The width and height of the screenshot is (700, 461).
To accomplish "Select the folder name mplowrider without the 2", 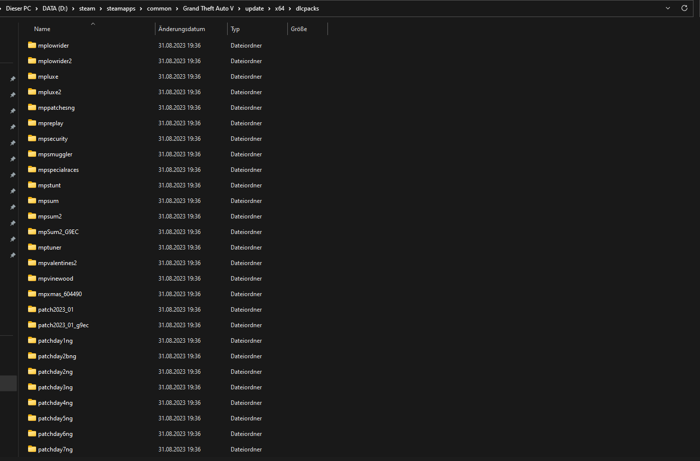I will [x=54, y=46].
